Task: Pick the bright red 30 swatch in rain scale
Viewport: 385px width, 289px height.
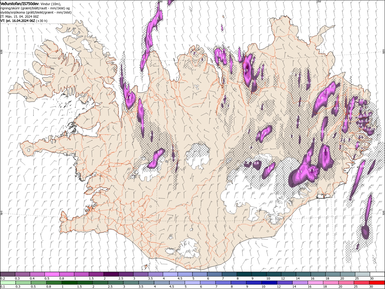Action: 377,283
